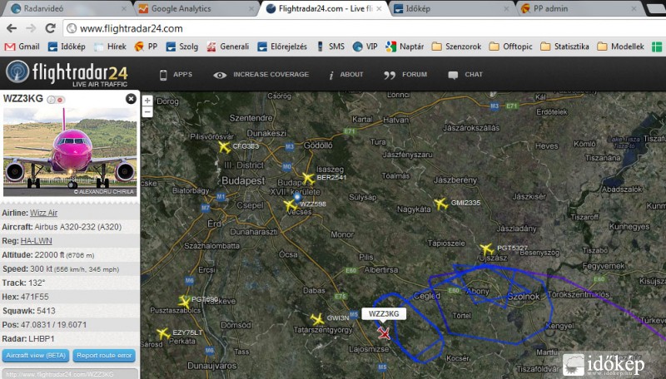Image resolution: width=666 pixels, height=379 pixels.
Task: Click the Report route error button
Action: point(104,355)
